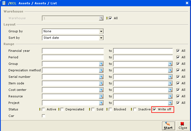Open lookup icon for Group from field

[101, 64]
